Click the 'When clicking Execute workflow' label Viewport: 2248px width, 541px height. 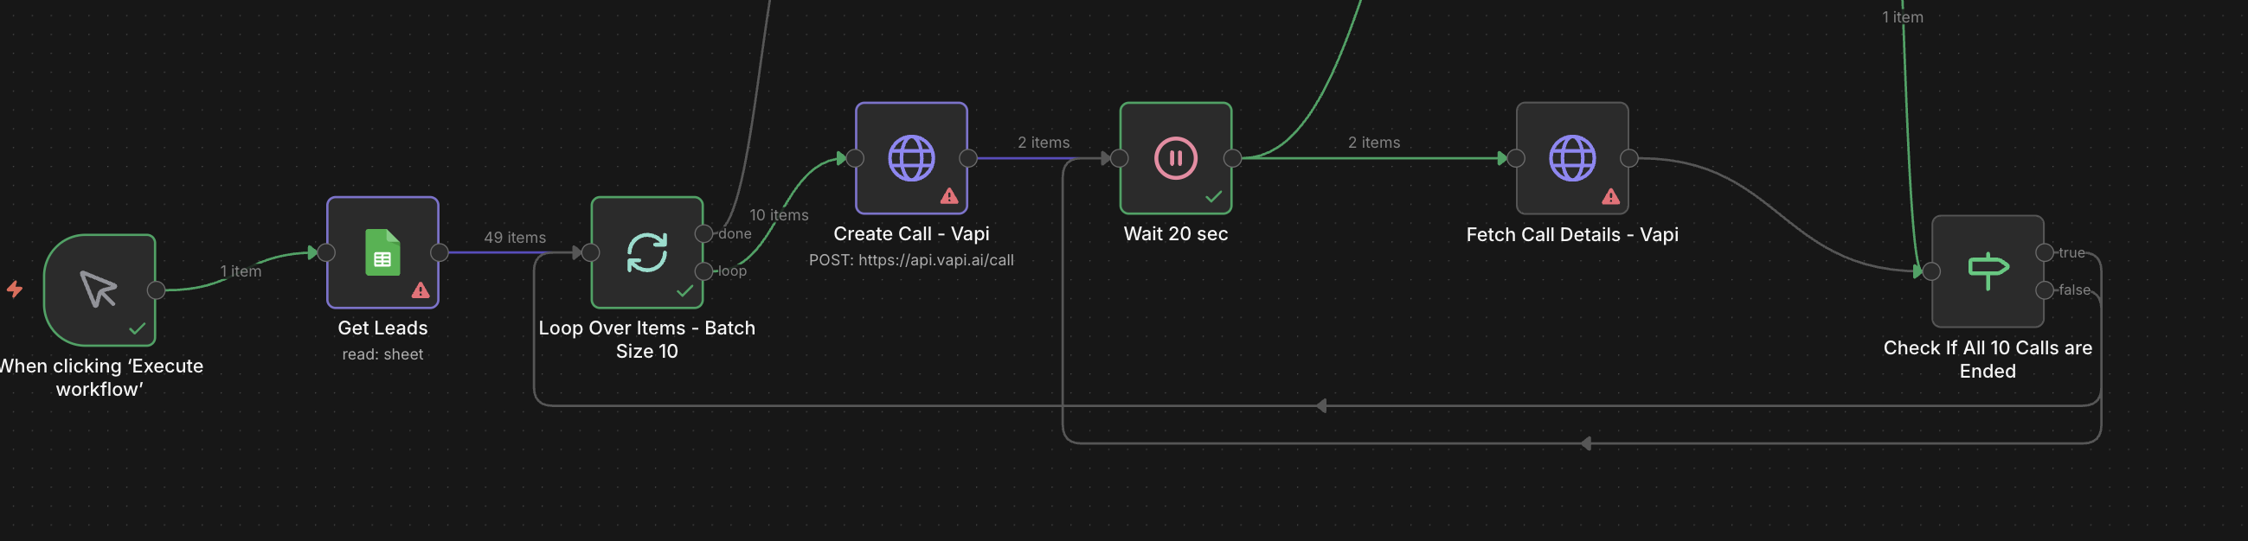click(x=100, y=377)
